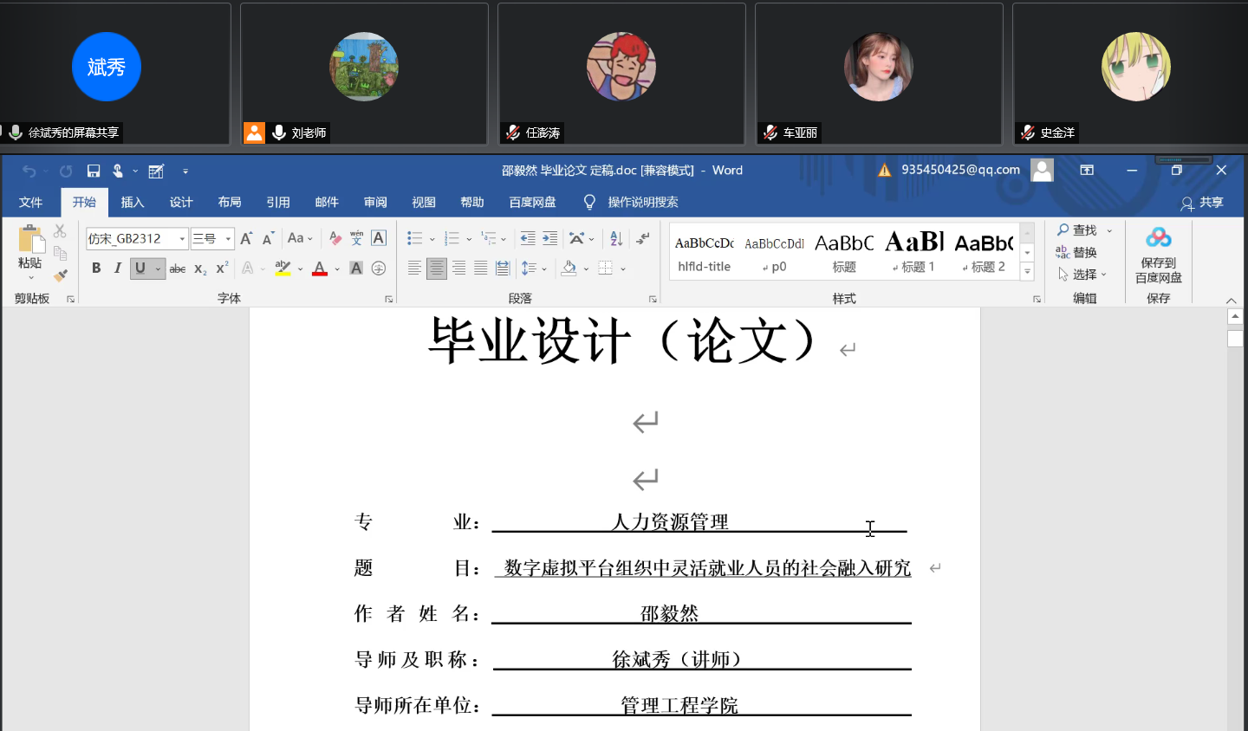Open the font size dropdown 三号
Screen dimensions: 1248x731
pyautogui.click(x=228, y=239)
